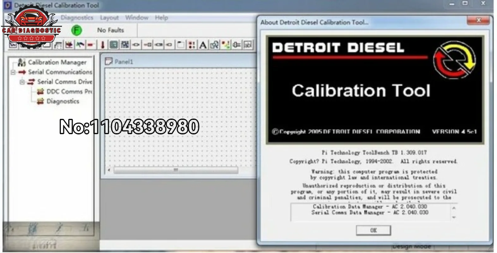The image size is (497, 253).
Task: Click the Panel1 window title icon
Action: pyautogui.click(x=108, y=61)
